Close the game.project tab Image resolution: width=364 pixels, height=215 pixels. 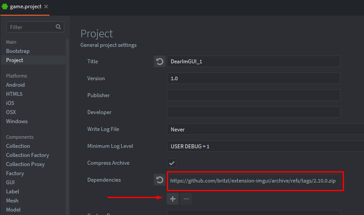point(46,7)
